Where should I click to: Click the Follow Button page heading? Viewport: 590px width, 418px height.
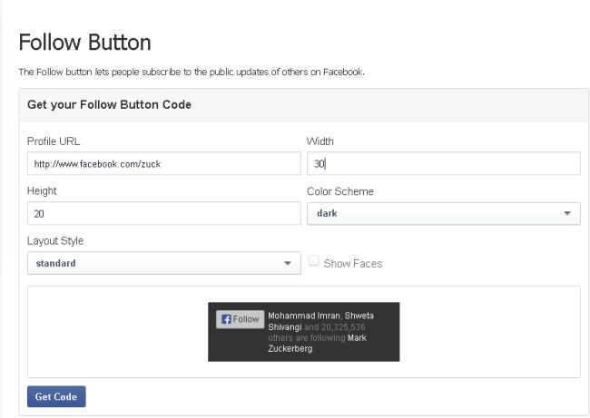[x=85, y=42]
